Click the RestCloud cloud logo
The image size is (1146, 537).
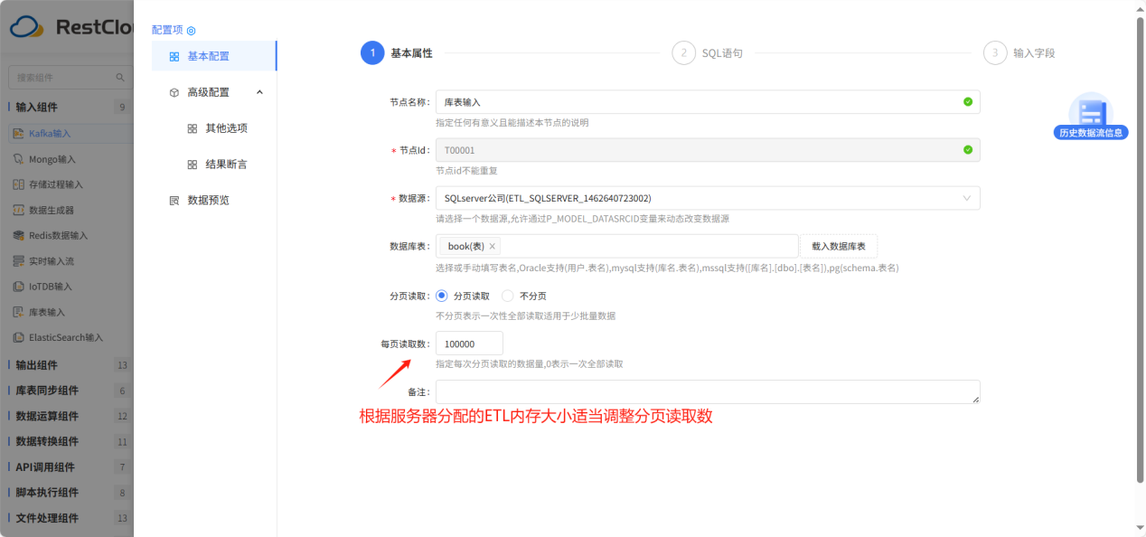point(26,27)
